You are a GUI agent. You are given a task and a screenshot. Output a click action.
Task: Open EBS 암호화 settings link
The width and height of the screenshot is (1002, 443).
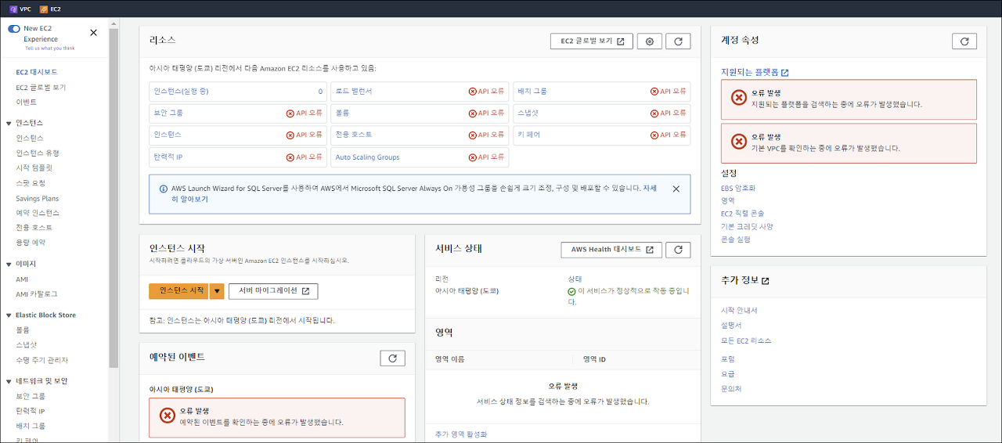[738, 188]
